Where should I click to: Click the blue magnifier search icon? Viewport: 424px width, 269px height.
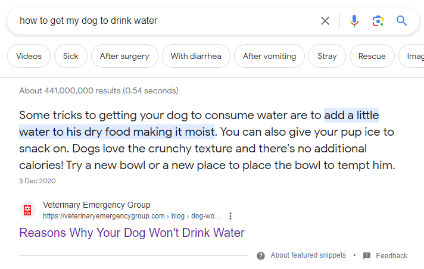[x=402, y=21]
